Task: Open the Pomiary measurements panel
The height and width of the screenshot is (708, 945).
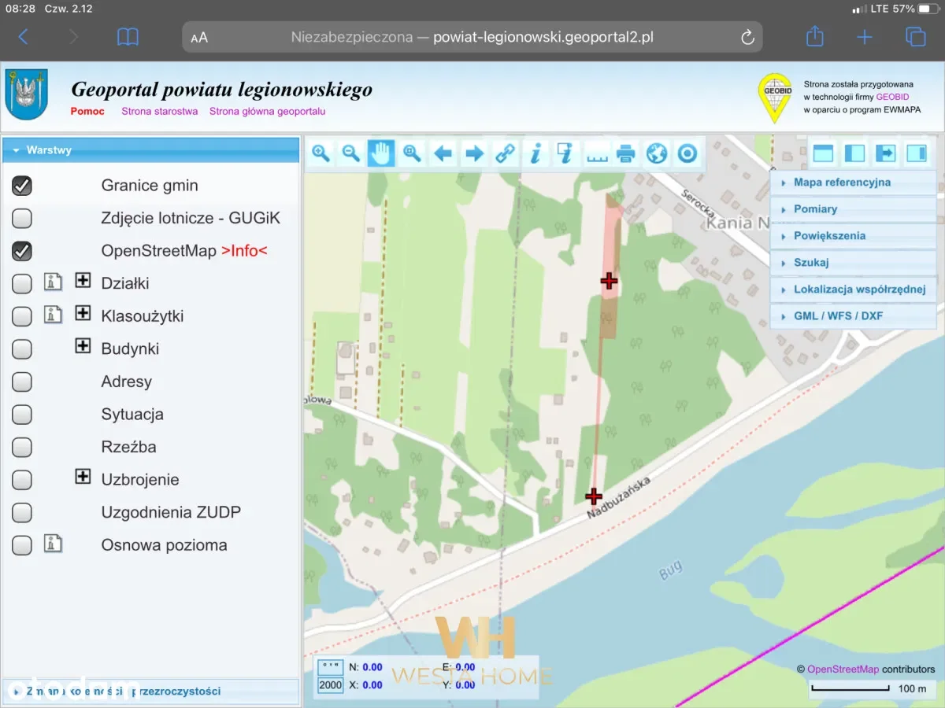Action: coord(815,209)
